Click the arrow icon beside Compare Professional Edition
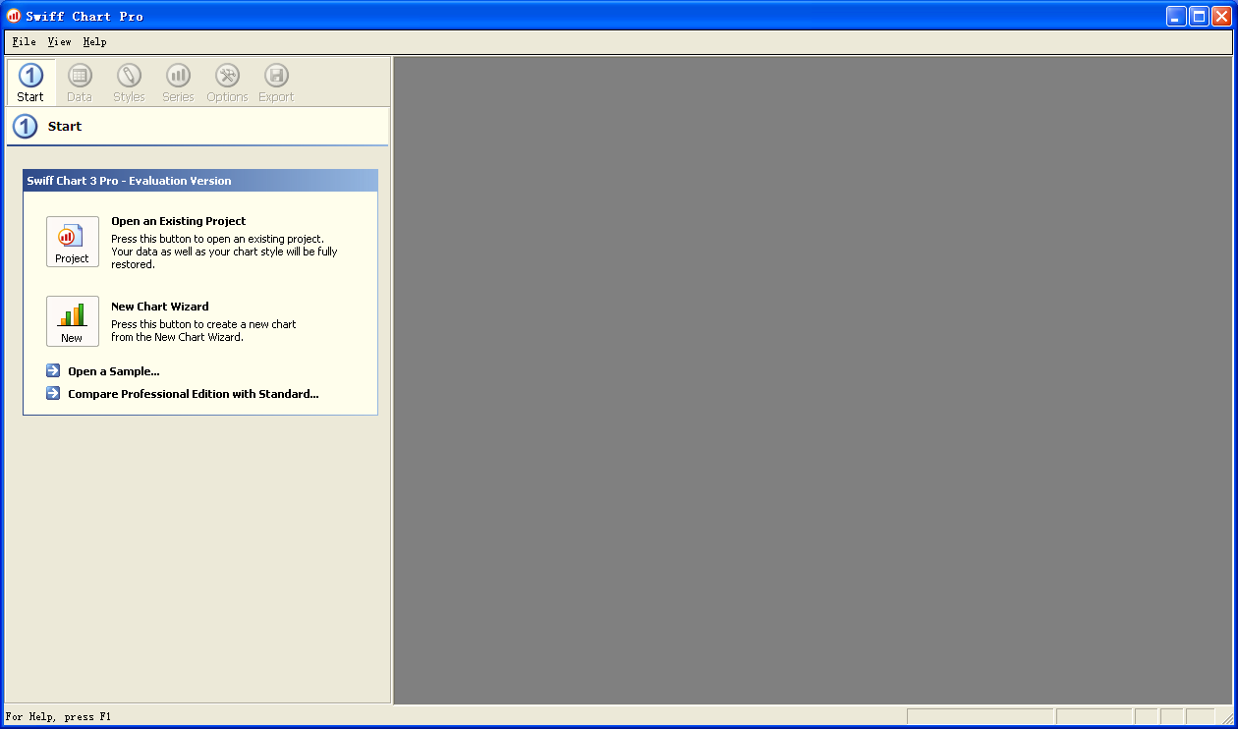Image resolution: width=1238 pixels, height=729 pixels. 53,394
